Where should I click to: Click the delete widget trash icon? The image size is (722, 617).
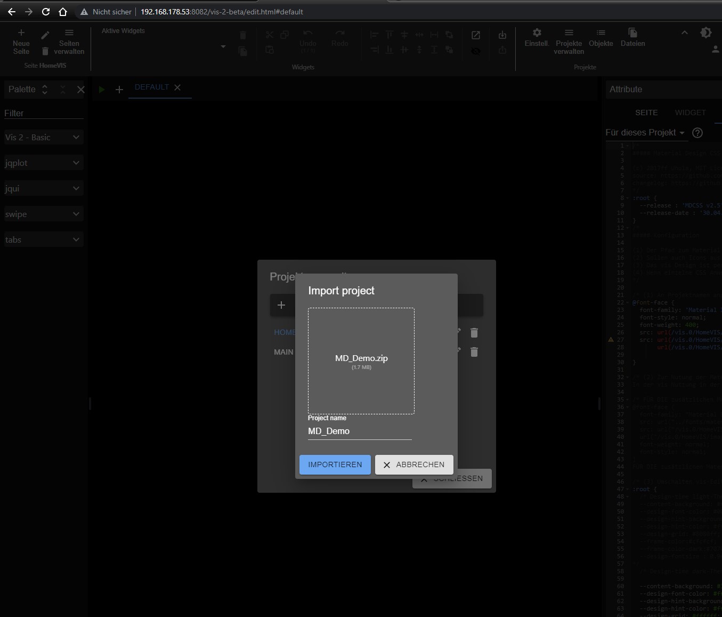243,35
